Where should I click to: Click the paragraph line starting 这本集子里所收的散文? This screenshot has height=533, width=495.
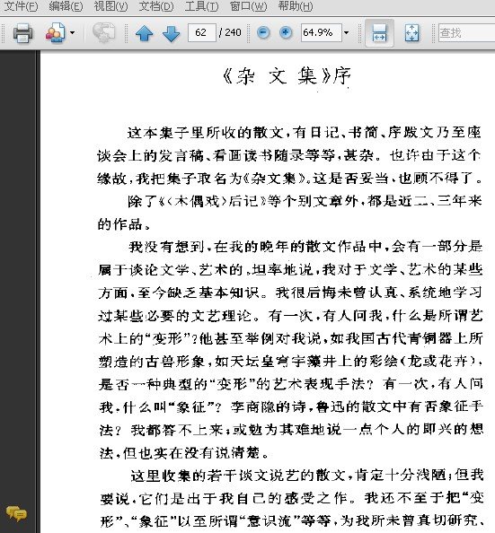[304, 133]
